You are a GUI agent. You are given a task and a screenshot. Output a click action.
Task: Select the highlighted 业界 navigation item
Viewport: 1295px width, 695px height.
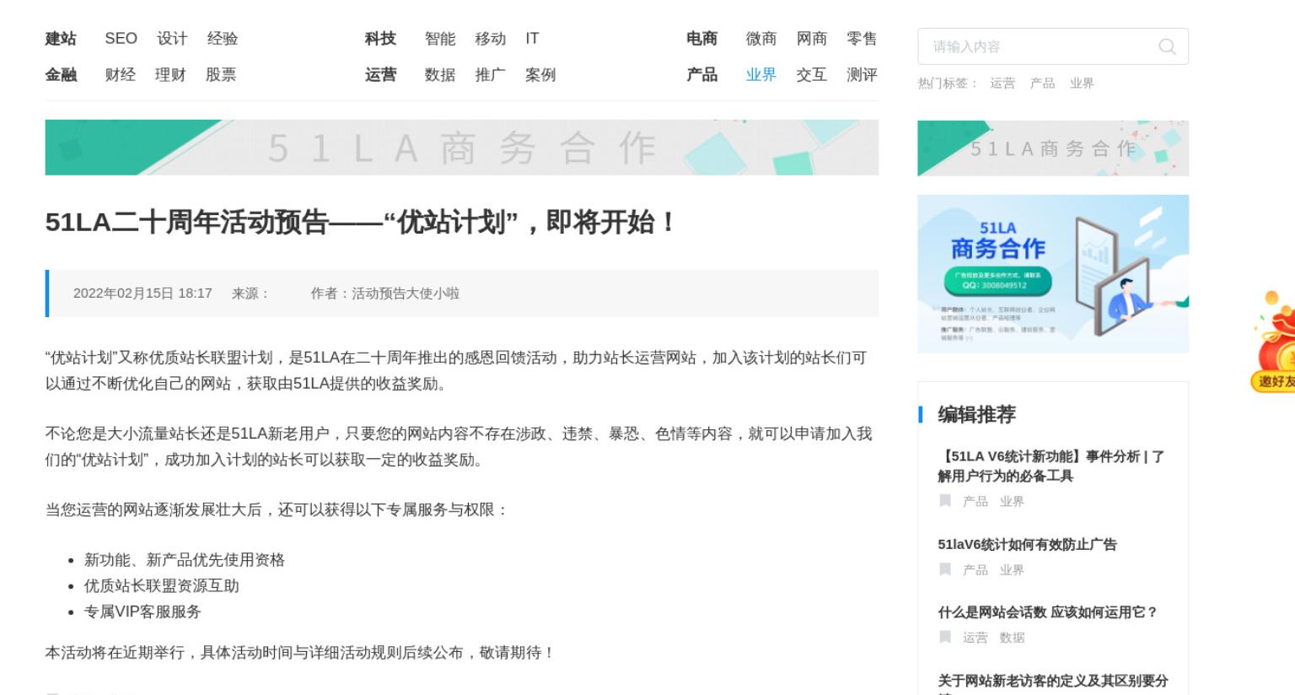tap(761, 75)
